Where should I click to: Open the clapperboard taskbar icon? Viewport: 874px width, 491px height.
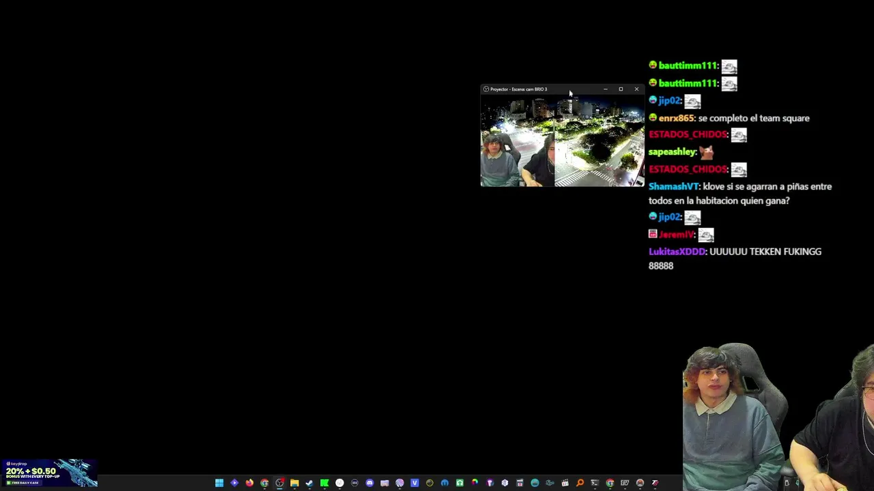tap(565, 483)
